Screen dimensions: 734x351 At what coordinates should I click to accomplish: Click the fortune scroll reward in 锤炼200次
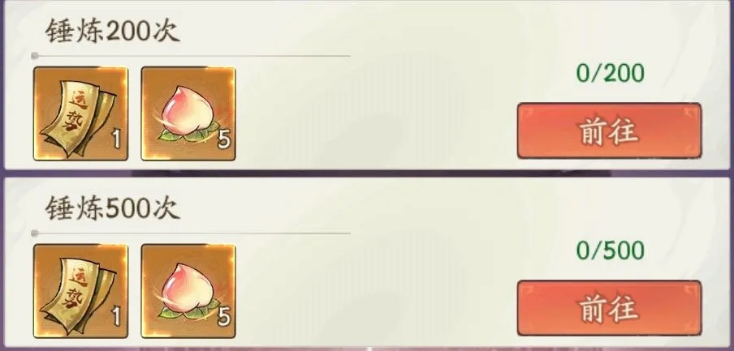coord(80,113)
